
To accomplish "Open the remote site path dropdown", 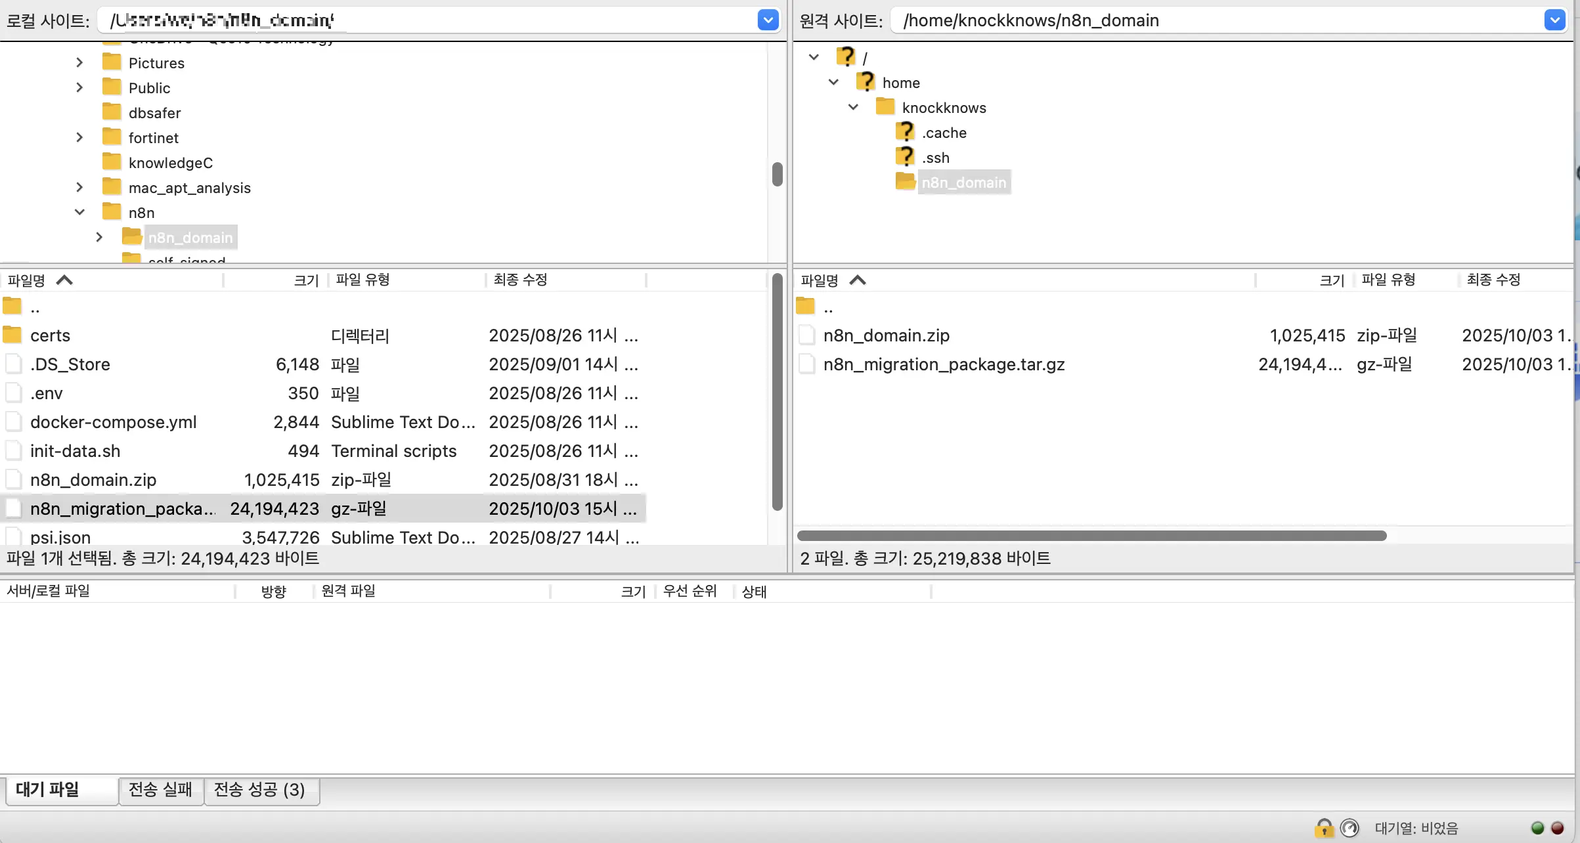I will coord(1554,20).
